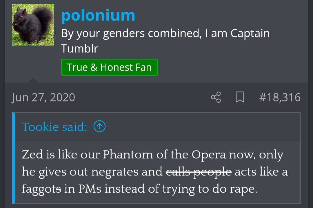313x208 pixels.
Task: Open the permalink for post #18,316
Action: pos(280,97)
